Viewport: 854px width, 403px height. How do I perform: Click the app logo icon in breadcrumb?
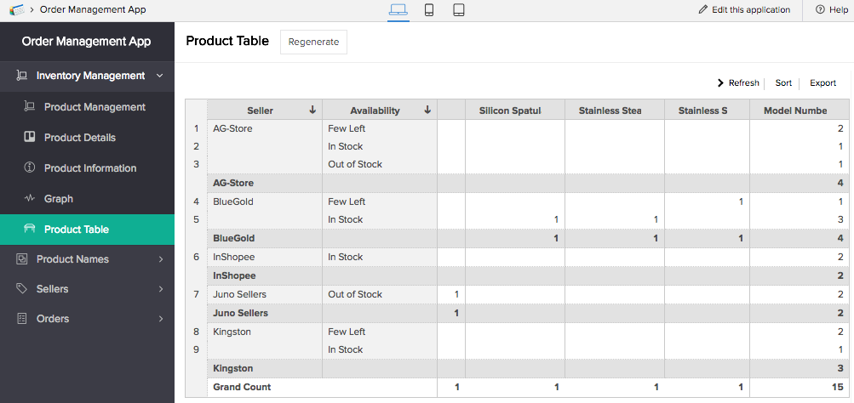[16, 9]
